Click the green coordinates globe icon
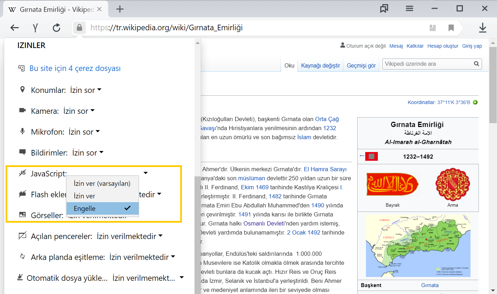 475,102
